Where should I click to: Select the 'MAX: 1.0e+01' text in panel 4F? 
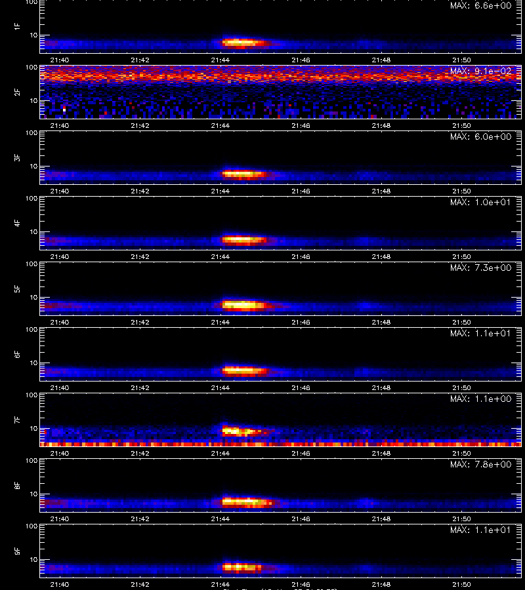[x=480, y=202]
